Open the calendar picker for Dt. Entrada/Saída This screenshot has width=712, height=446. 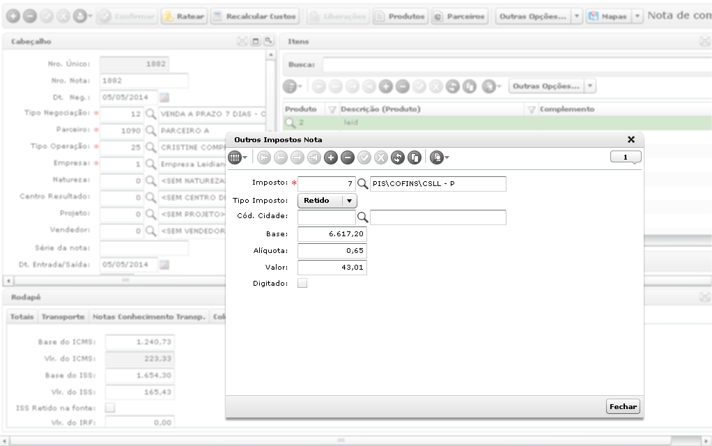[x=164, y=264]
